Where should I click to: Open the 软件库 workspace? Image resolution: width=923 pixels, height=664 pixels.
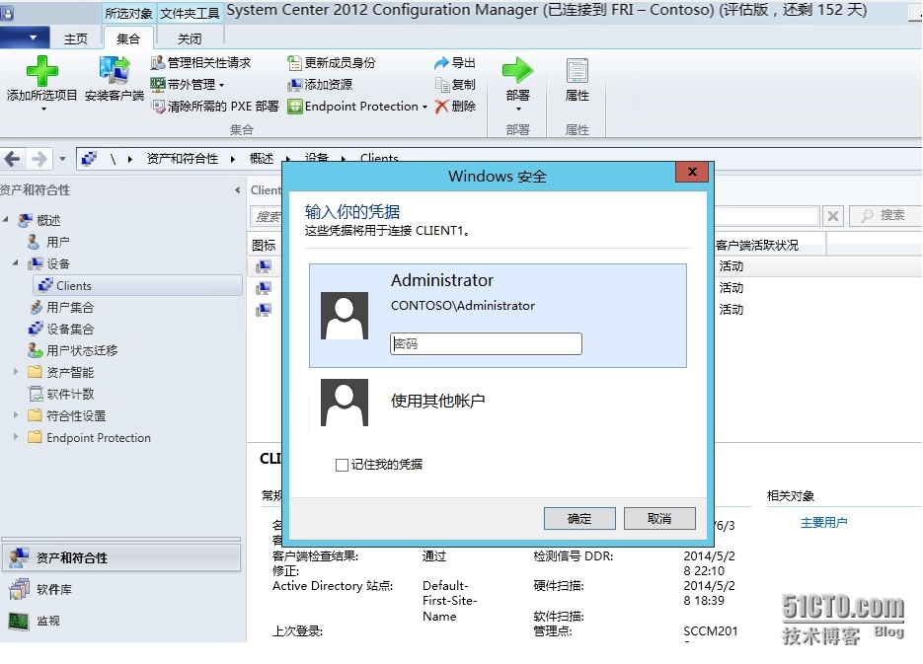coord(53,589)
